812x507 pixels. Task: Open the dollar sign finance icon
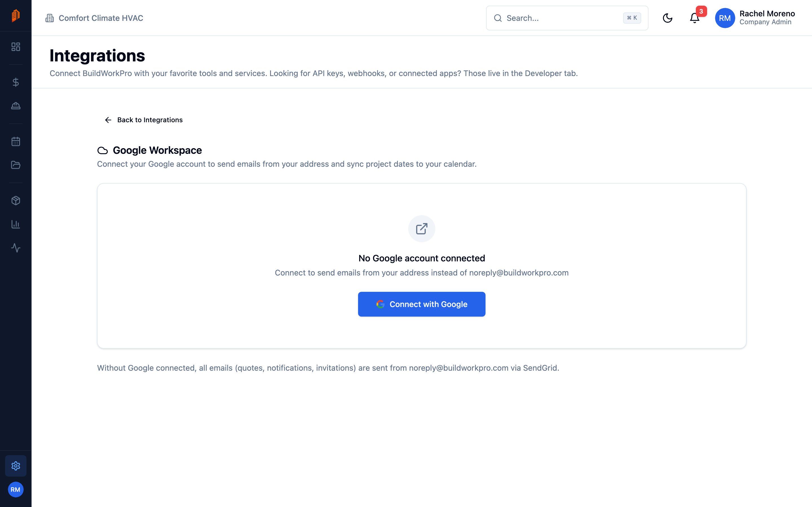click(x=16, y=82)
